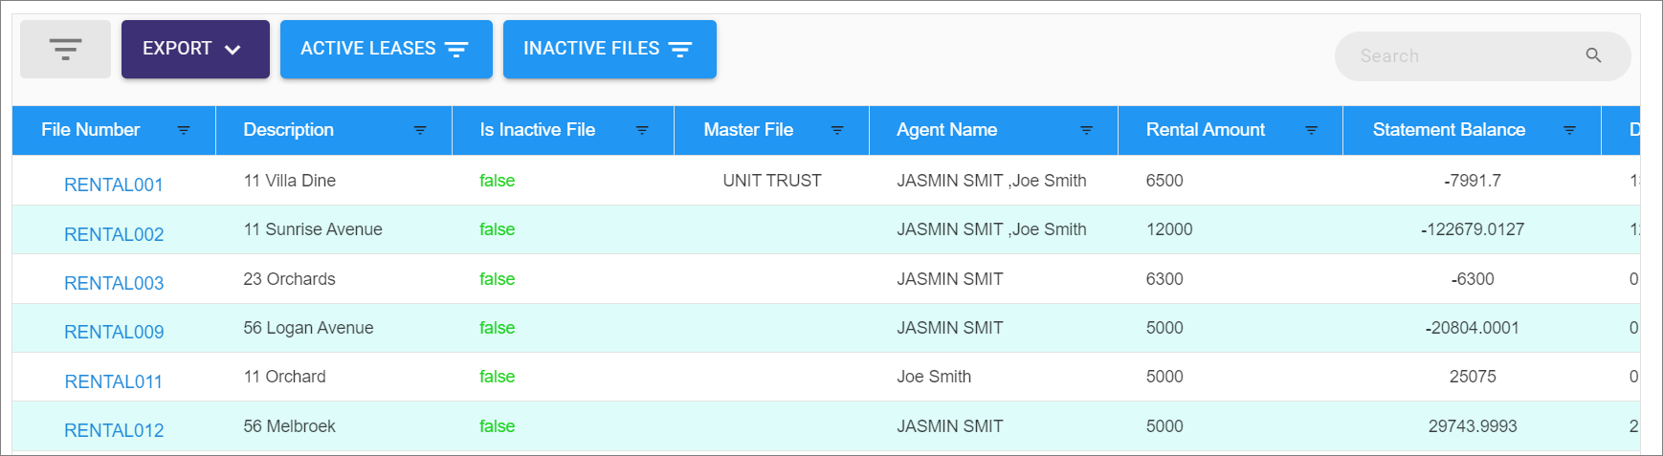This screenshot has width=1663, height=456.
Task: Click rental amount 6500
Action: 1164,181
